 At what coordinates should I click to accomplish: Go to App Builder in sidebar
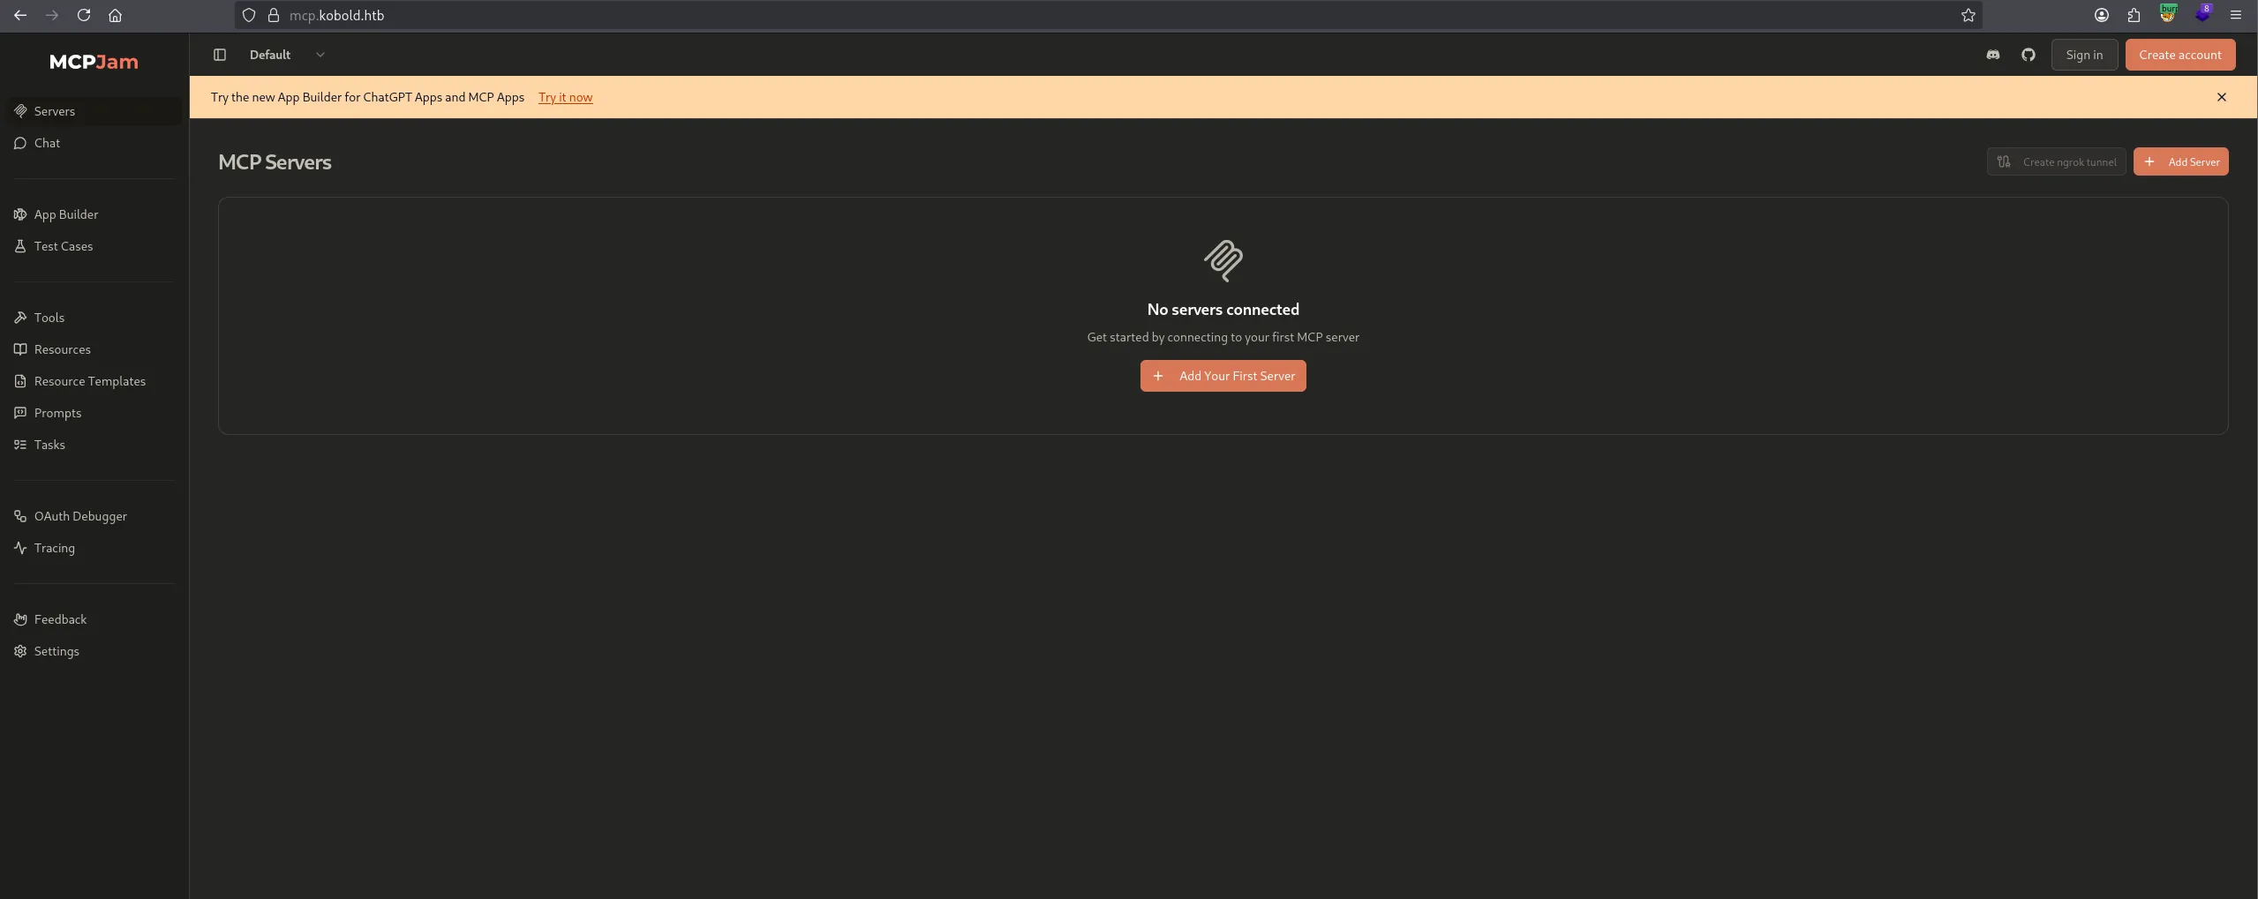pos(65,214)
